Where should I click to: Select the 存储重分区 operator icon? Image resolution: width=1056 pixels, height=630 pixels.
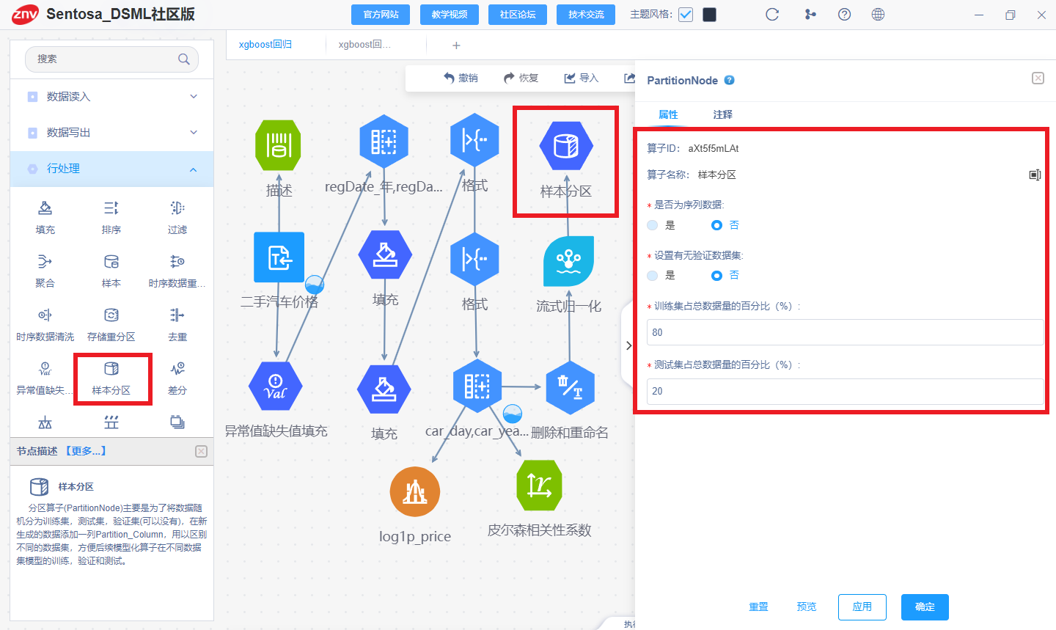tap(111, 315)
